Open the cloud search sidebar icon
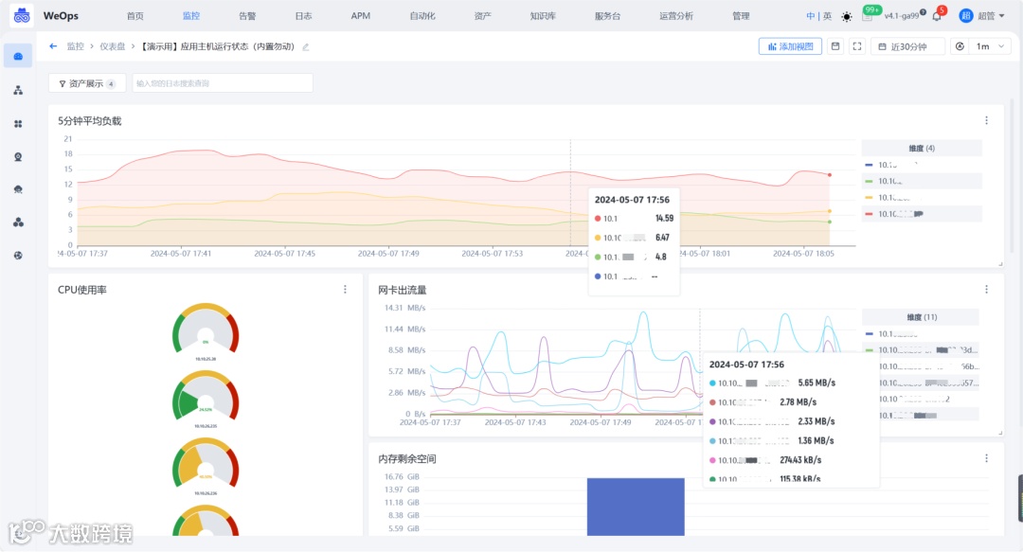This screenshot has height=552, width=1023. pos(18,189)
